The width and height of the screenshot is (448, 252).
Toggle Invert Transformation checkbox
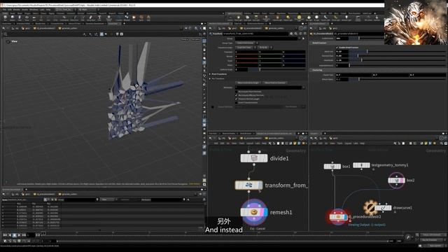(237, 103)
